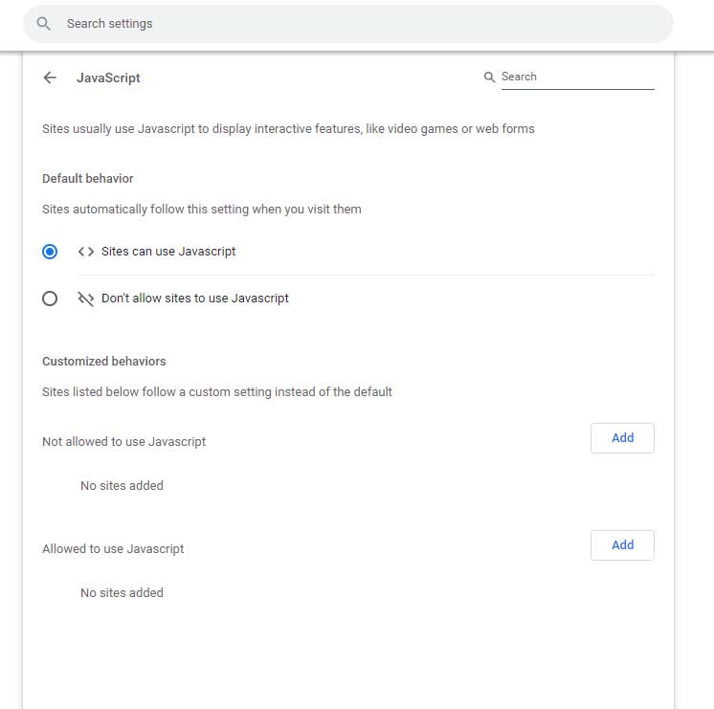Add a site to Not allowed to use Javascript
714x709 pixels.
pyautogui.click(x=622, y=437)
